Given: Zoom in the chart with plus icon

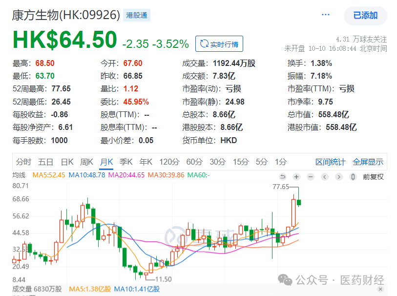Looking at the screenshot, I should click(296, 177).
